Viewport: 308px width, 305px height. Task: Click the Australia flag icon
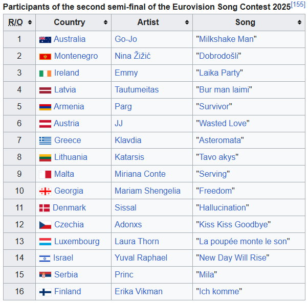coord(45,40)
